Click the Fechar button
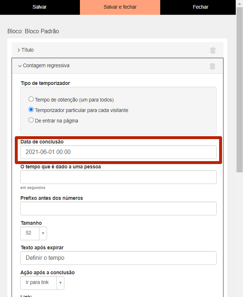The image size is (243, 297). (x=200, y=7)
